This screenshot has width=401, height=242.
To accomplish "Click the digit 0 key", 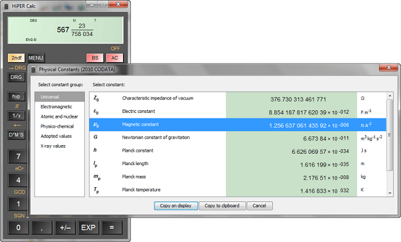I will pos(19,227).
